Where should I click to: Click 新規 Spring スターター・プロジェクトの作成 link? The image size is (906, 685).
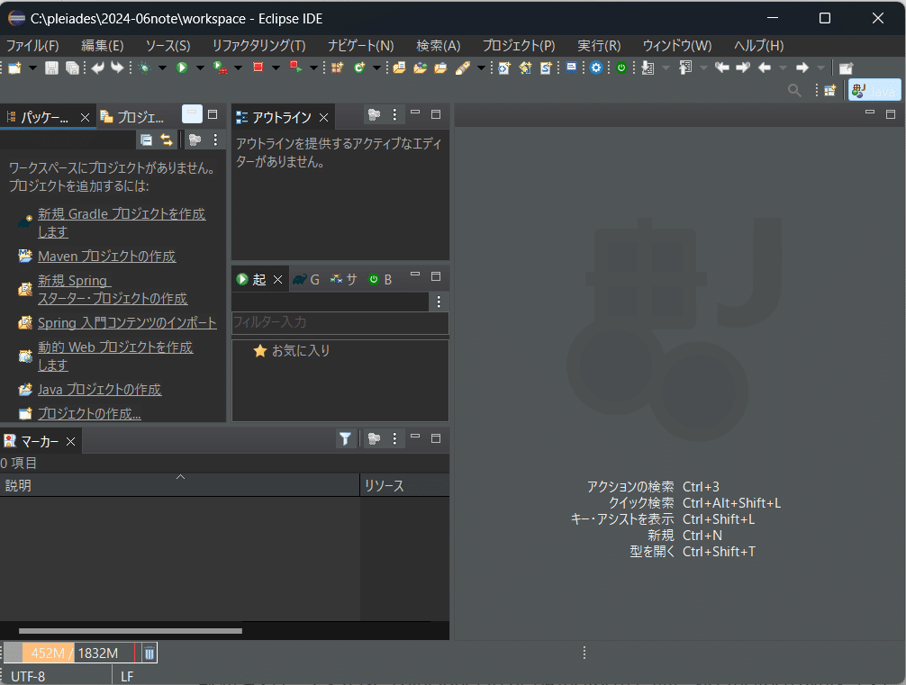coord(113,289)
